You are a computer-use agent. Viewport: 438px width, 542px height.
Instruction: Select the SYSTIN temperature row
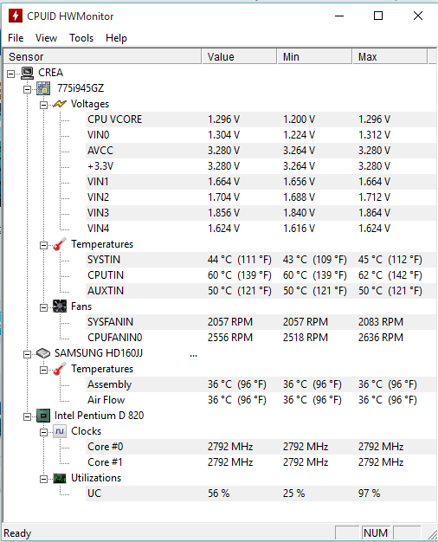[x=261, y=260]
